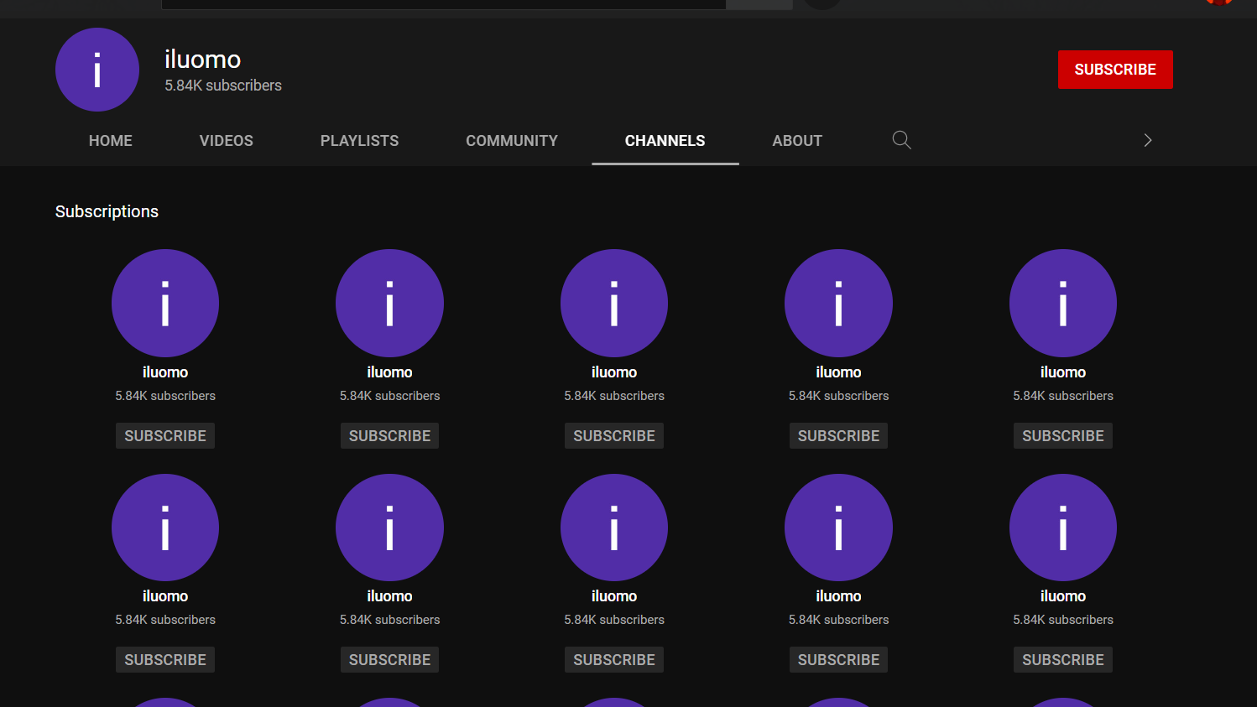View the COMMUNITY tab

pos(512,141)
